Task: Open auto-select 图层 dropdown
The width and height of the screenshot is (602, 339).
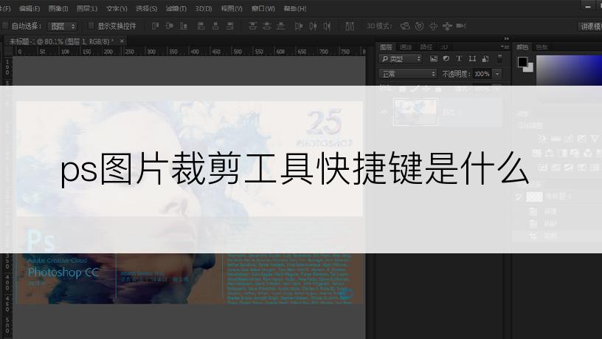Action: pos(62,26)
